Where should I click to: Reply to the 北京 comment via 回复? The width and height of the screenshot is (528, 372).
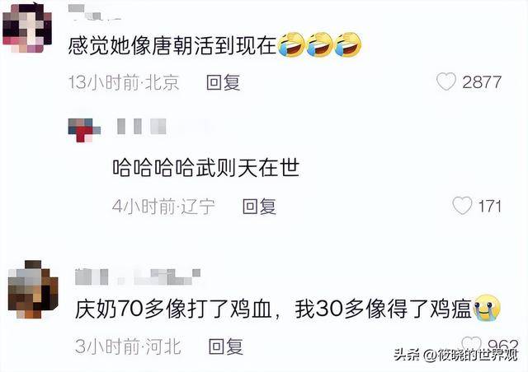[x=224, y=82]
